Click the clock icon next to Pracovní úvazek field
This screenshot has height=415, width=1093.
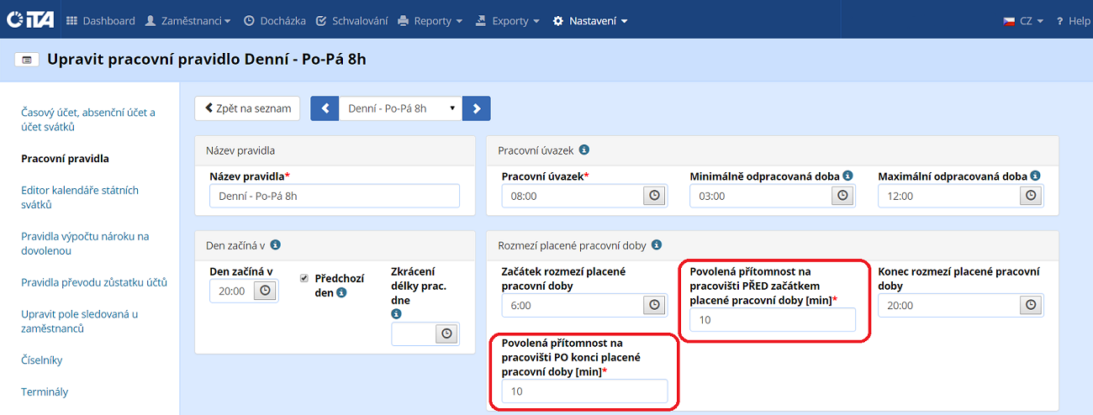654,196
